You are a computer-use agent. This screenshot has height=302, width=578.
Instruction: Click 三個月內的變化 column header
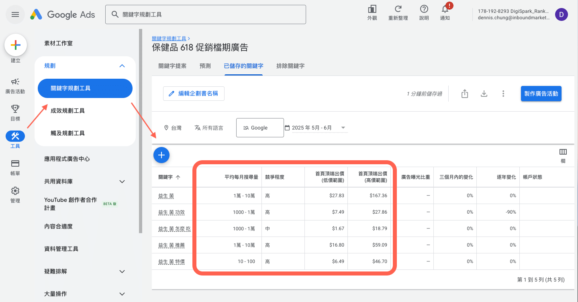456,177
